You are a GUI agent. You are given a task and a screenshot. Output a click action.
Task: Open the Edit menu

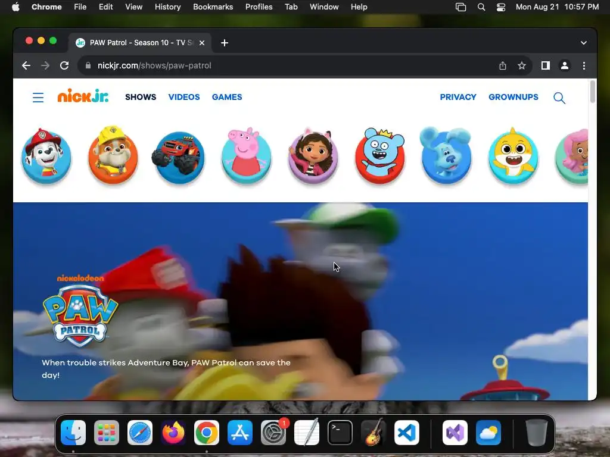pos(105,7)
